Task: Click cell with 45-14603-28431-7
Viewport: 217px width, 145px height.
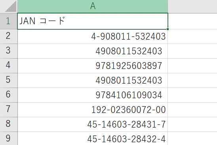Action: (93, 124)
